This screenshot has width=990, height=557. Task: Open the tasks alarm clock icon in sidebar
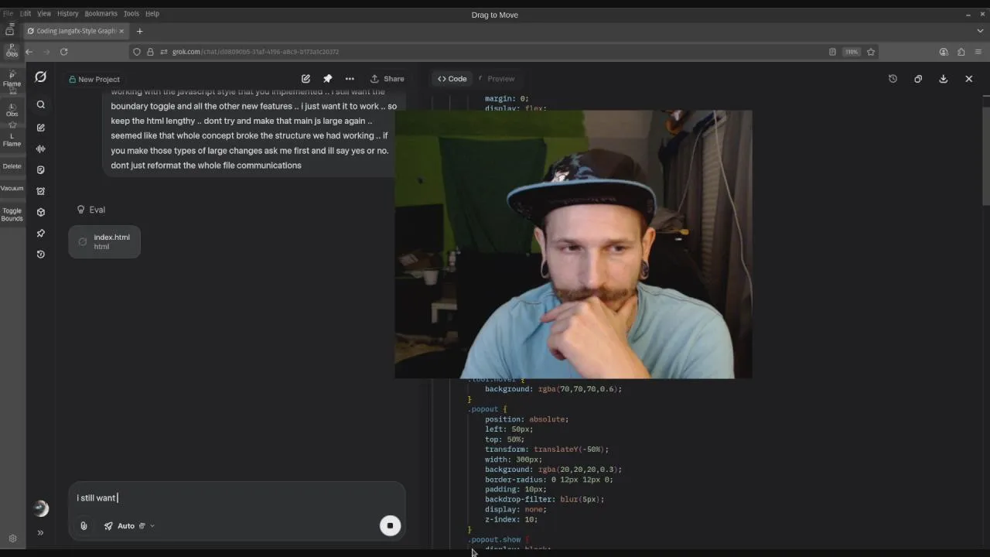click(41, 191)
